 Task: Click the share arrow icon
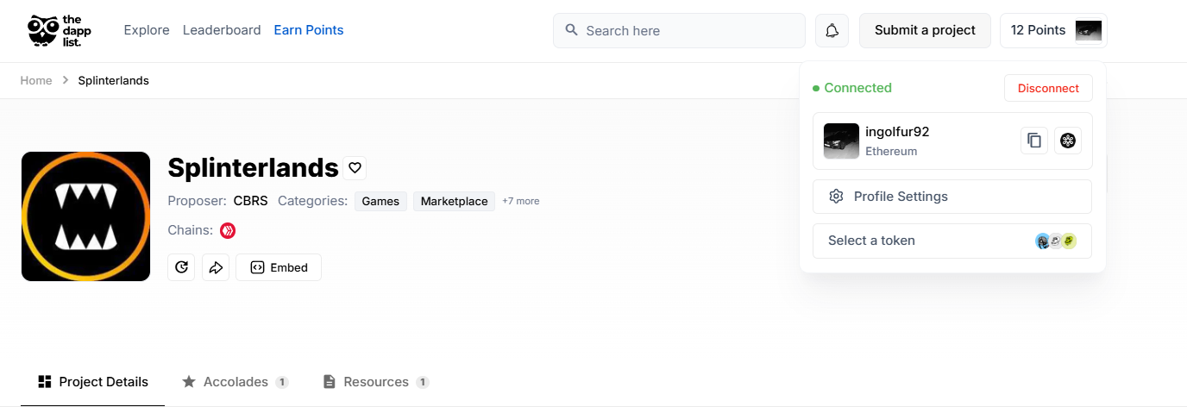coord(216,267)
